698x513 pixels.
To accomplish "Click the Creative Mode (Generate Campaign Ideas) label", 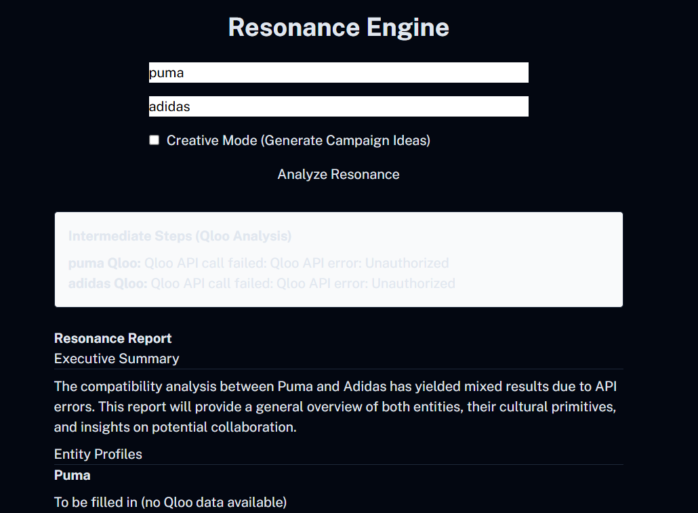I will [298, 140].
